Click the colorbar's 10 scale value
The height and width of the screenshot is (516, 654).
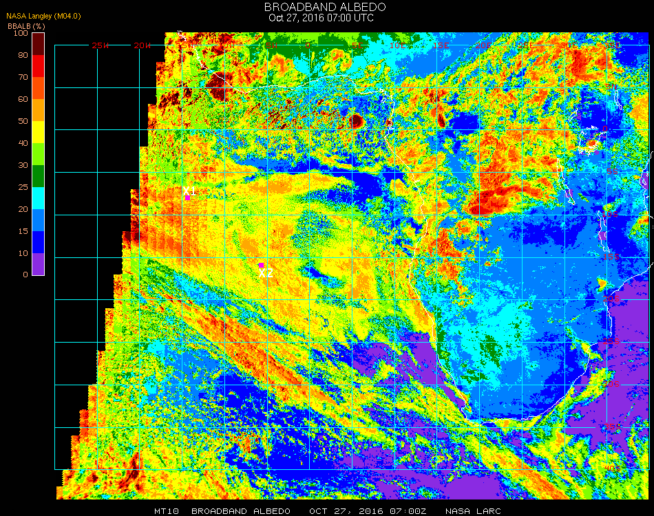pyautogui.click(x=23, y=253)
